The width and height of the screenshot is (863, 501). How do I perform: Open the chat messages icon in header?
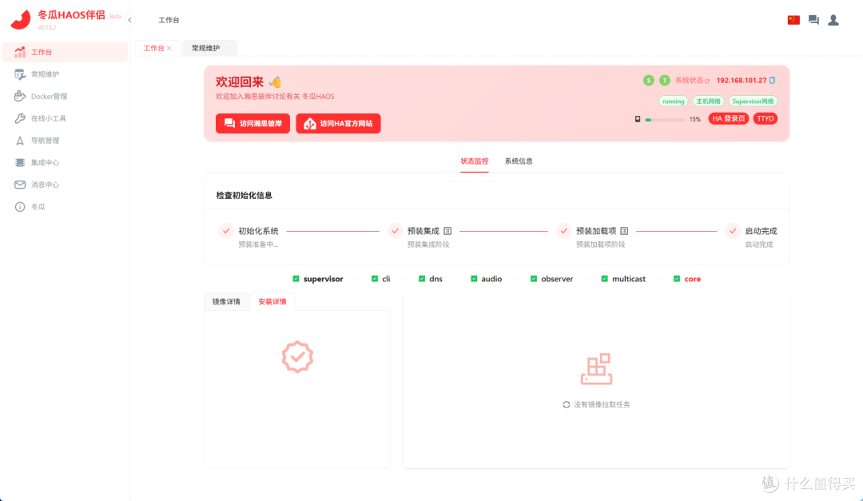point(813,20)
